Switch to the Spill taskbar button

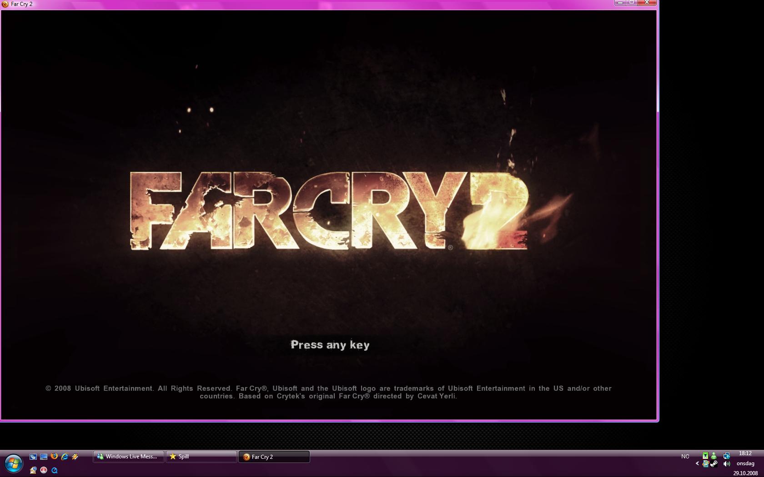click(x=201, y=457)
